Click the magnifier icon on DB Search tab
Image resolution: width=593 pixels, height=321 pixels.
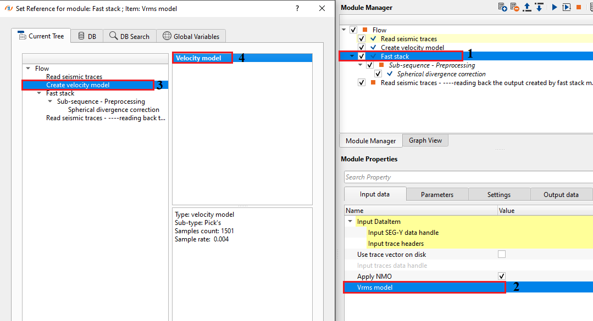113,36
